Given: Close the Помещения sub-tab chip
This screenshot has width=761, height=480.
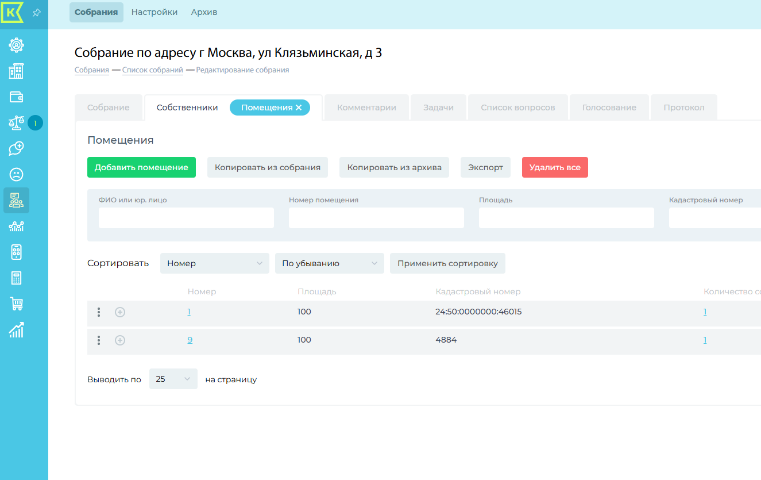Looking at the screenshot, I should (x=299, y=107).
